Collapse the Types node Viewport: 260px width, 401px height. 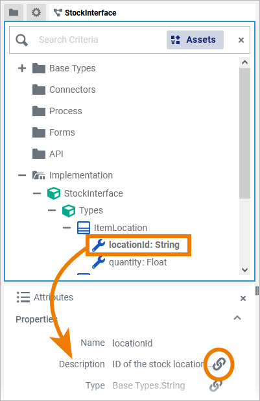52,210
